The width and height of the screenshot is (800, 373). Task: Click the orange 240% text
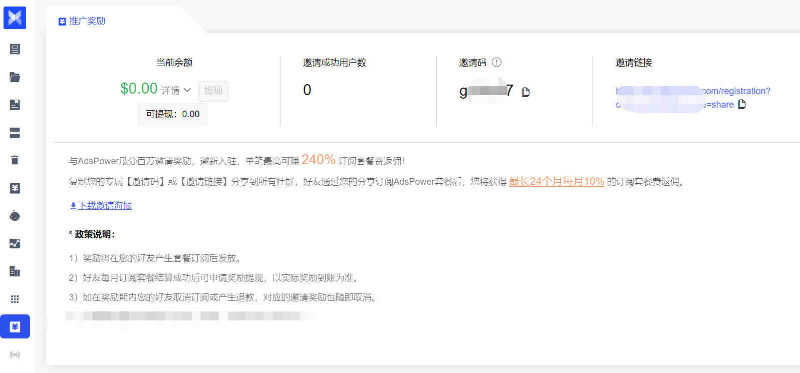319,160
